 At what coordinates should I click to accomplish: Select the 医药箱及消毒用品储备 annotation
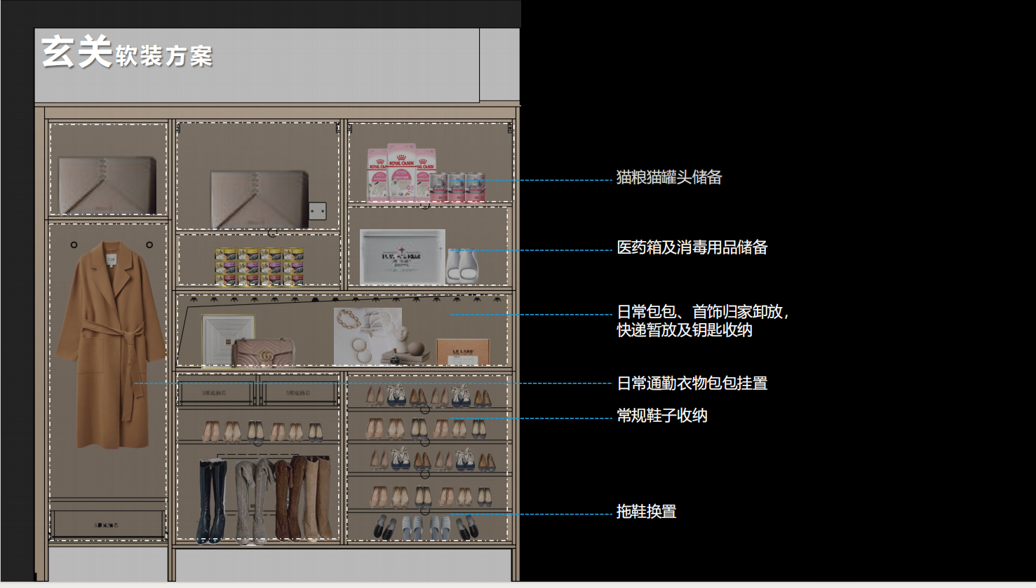[x=692, y=247]
